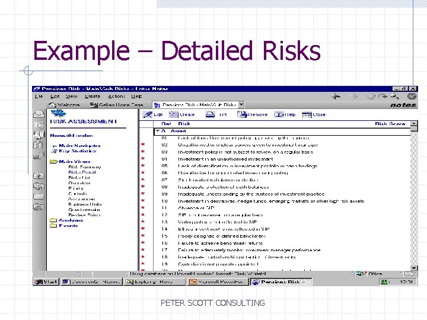Click the Windows Start button
Viewport: 427px width, 320px height.
[46, 282]
